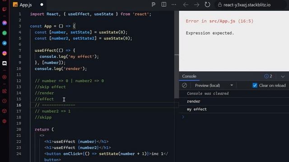The width and height of the screenshot is (289, 162).
Task: Open the extensions cube icon
Action: pyautogui.click(x=5, y=111)
